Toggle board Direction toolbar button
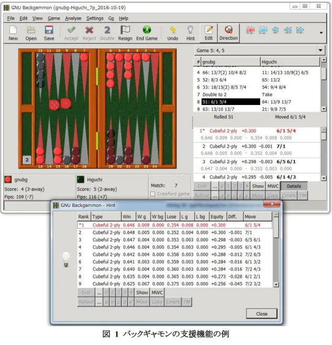The width and height of the screenshot is (332, 345). coord(229,33)
